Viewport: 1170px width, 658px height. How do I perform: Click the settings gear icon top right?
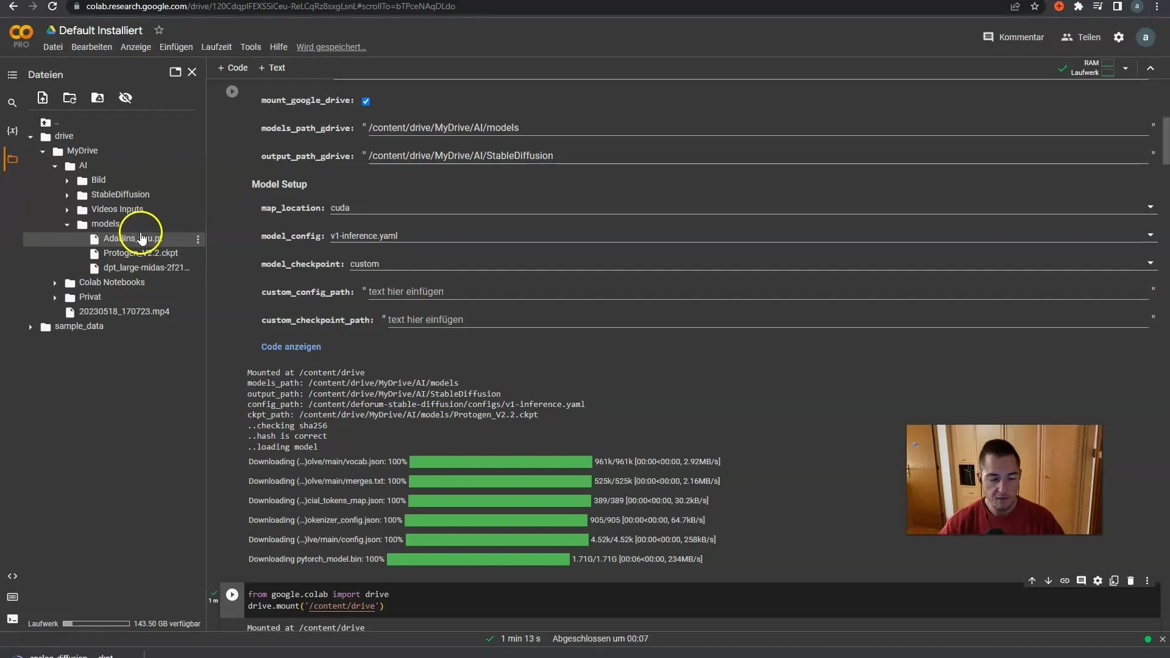(x=1119, y=37)
